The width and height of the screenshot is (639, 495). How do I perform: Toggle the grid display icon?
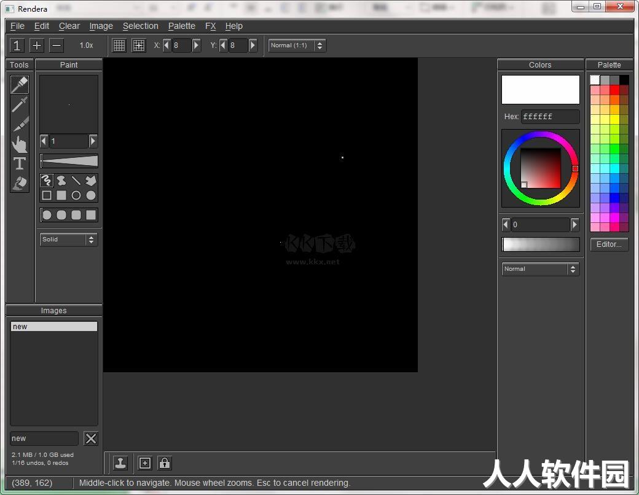tap(119, 45)
